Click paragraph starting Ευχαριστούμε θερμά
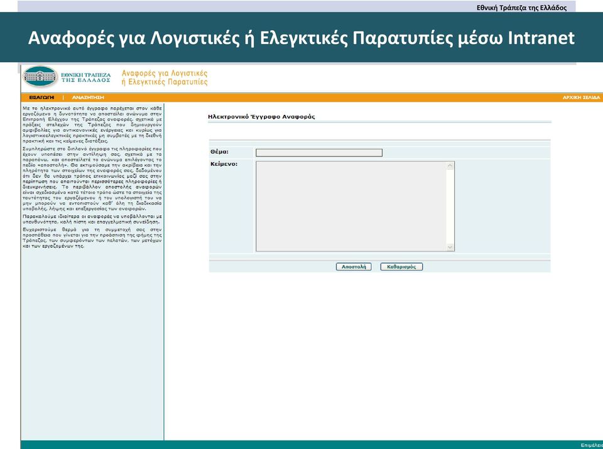The width and height of the screenshot is (603, 449). tap(92, 237)
